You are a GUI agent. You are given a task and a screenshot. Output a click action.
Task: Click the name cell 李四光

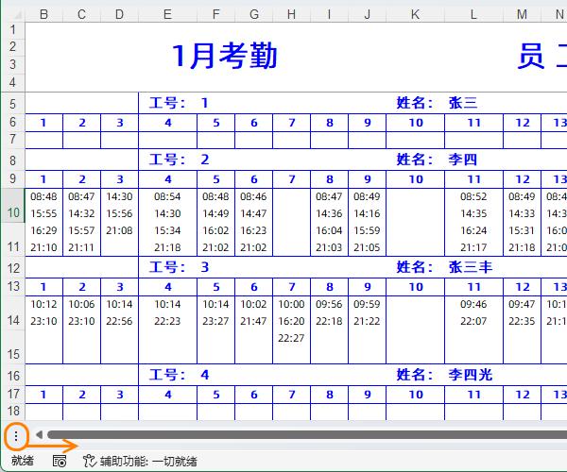click(x=471, y=375)
